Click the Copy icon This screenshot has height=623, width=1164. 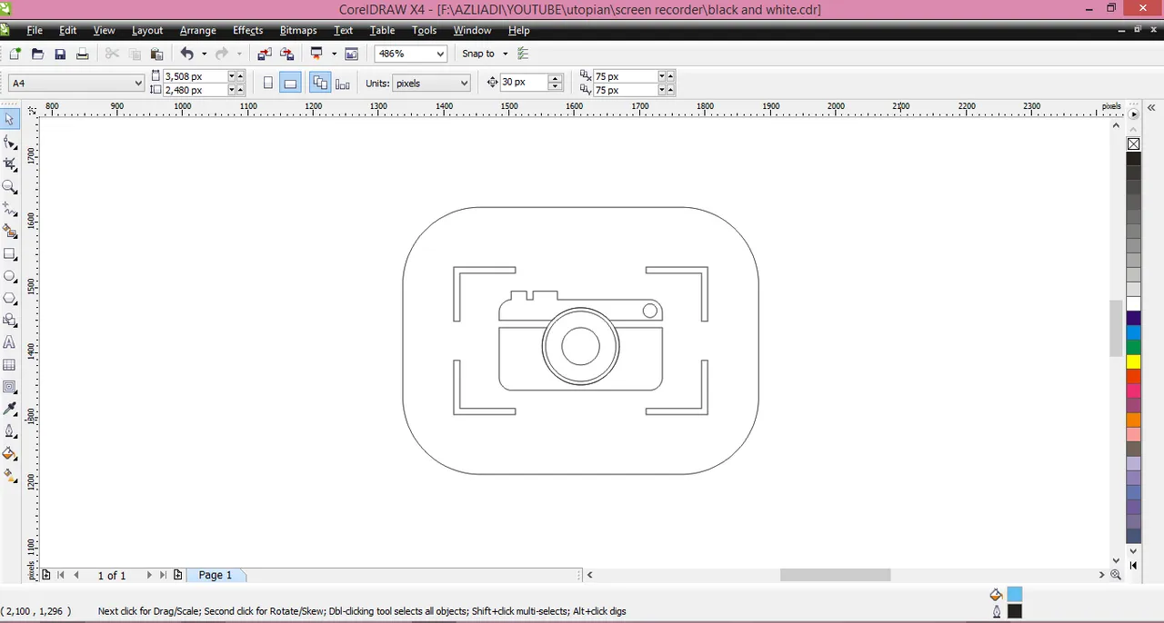[135, 54]
